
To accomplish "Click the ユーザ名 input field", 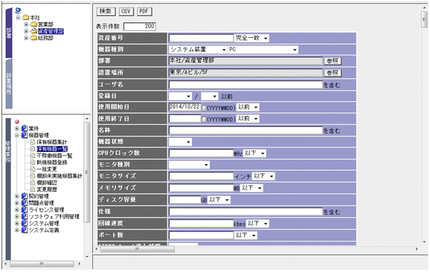I will pyautogui.click(x=245, y=85).
